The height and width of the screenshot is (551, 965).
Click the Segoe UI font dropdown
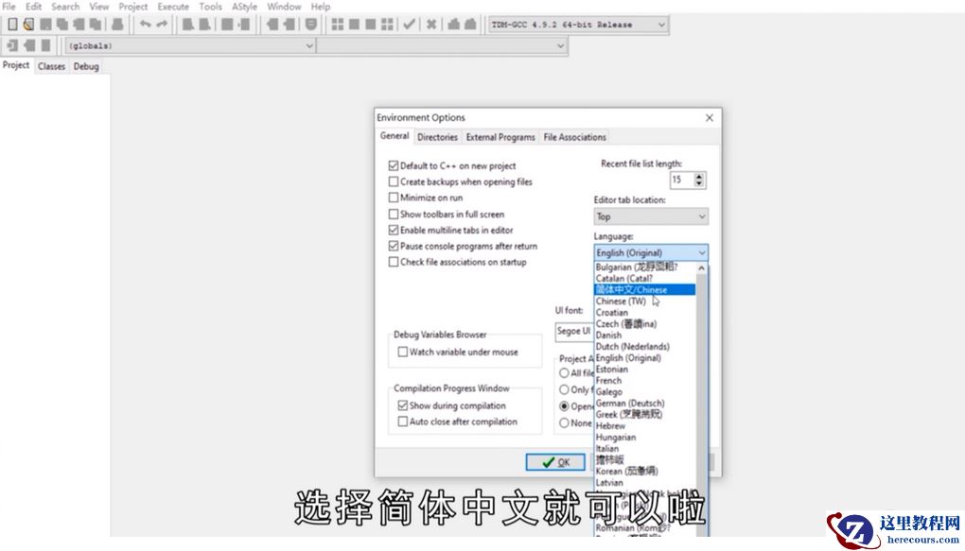pyautogui.click(x=574, y=332)
